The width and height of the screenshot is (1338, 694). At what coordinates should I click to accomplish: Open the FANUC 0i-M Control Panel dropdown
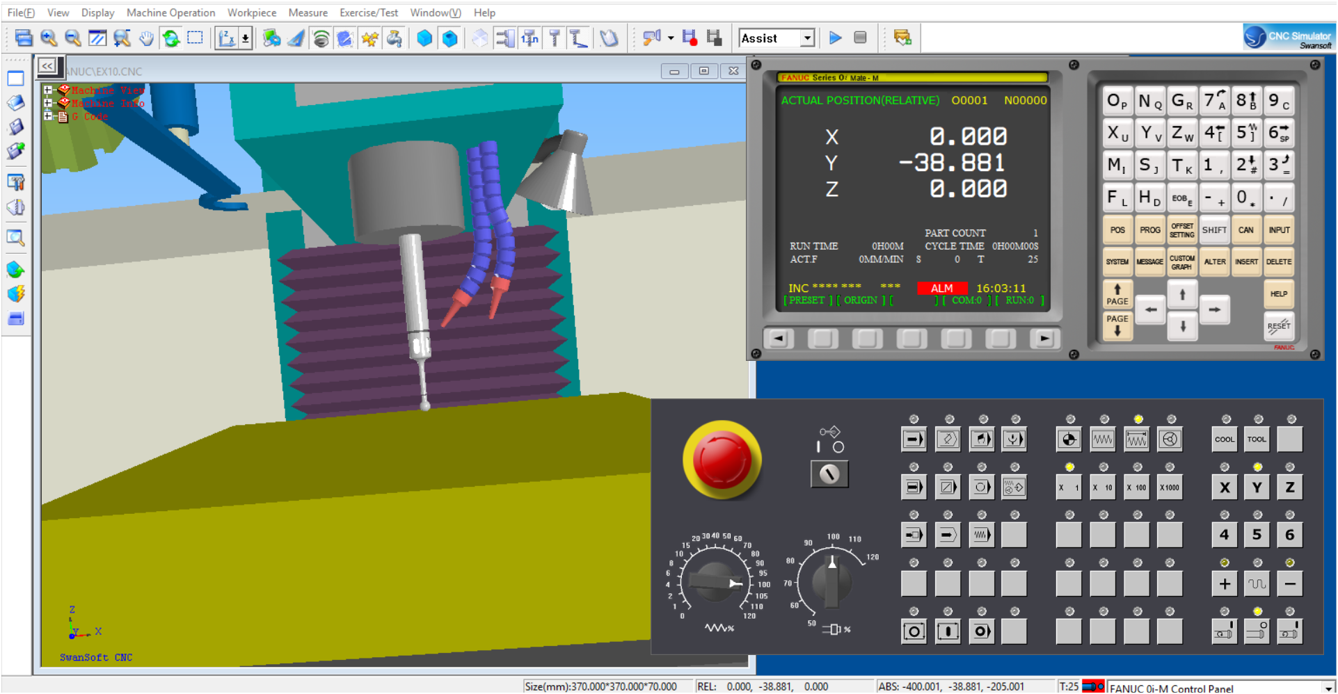pos(1328,688)
